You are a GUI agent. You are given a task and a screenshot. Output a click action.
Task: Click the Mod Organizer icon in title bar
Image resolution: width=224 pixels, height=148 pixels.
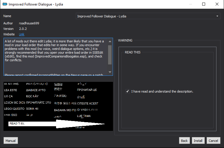[x=5, y=4]
